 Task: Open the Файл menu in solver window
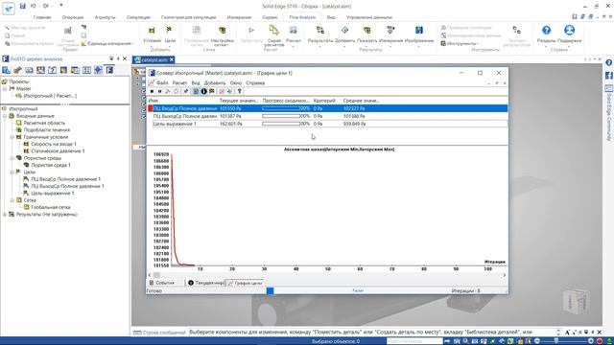coord(162,83)
